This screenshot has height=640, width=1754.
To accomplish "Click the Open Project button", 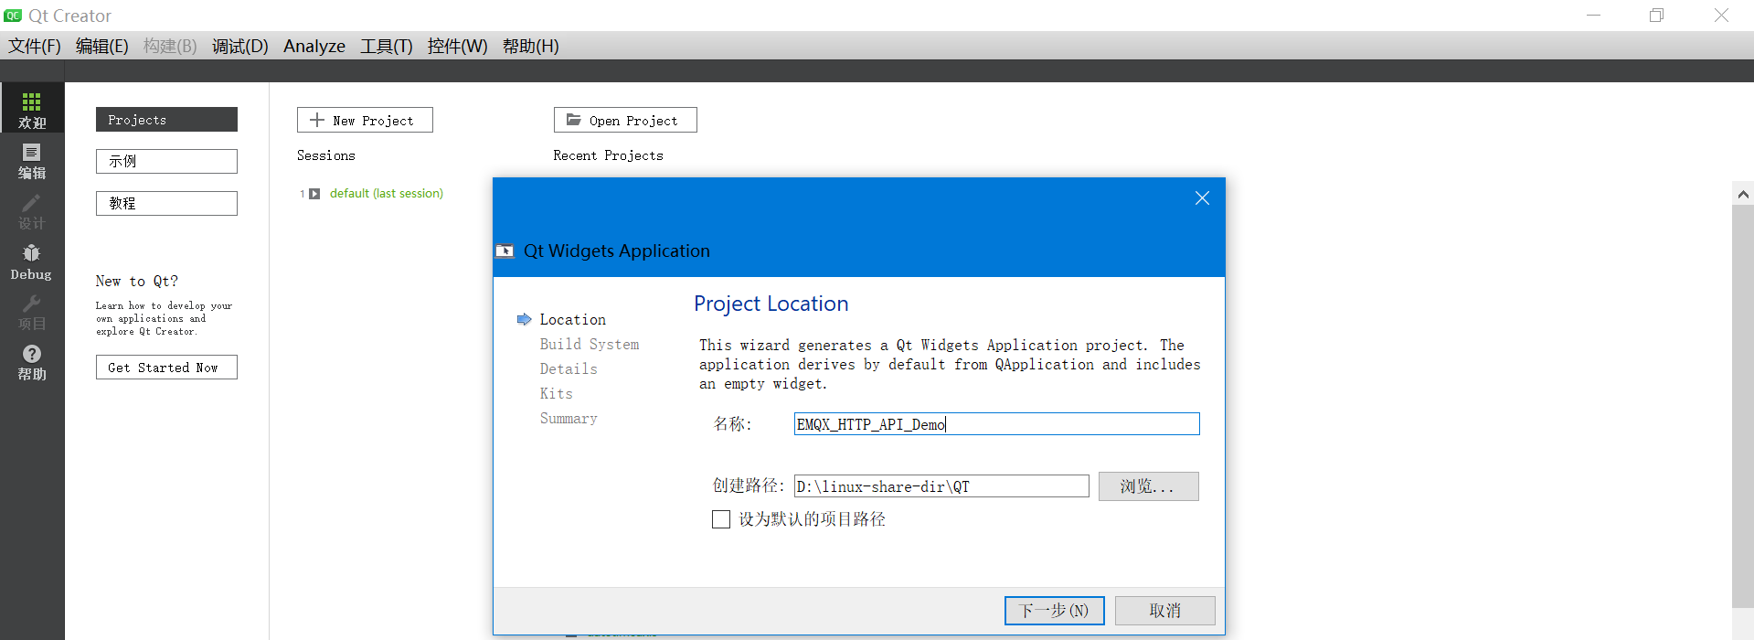I will [x=625, y=120].
